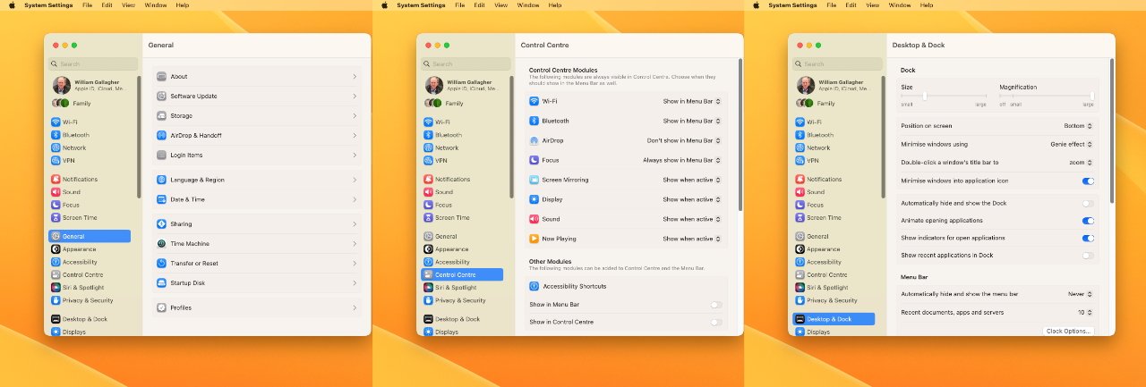
Task: Open Focus Always show in Menu Bar dropdown
Action: coord(681,160)
